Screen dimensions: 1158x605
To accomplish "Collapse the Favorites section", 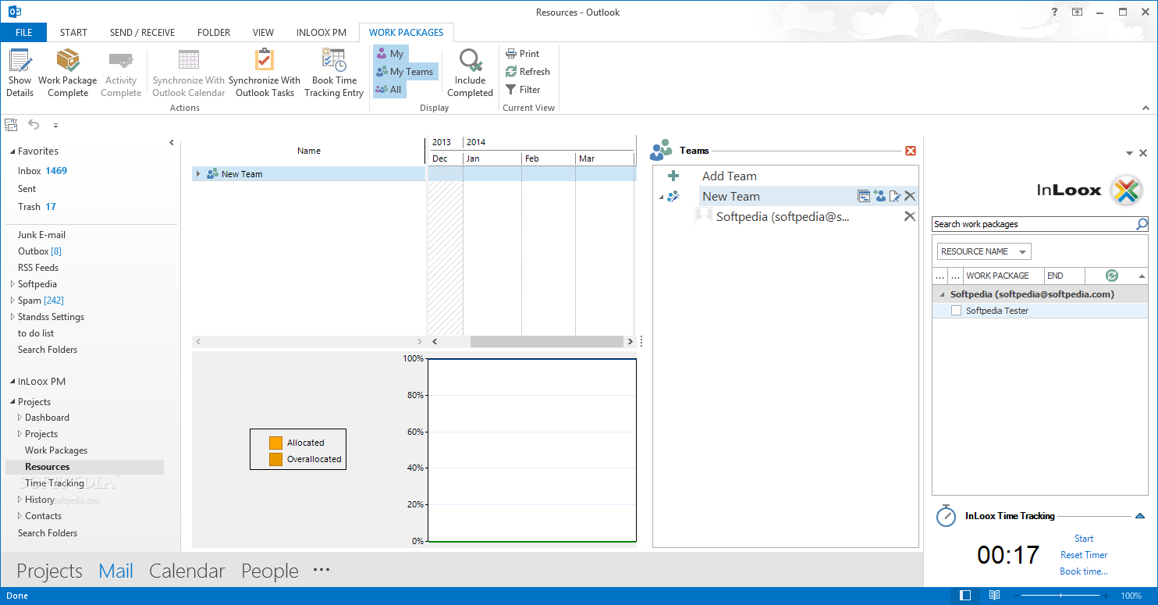I will pos(12,151).
